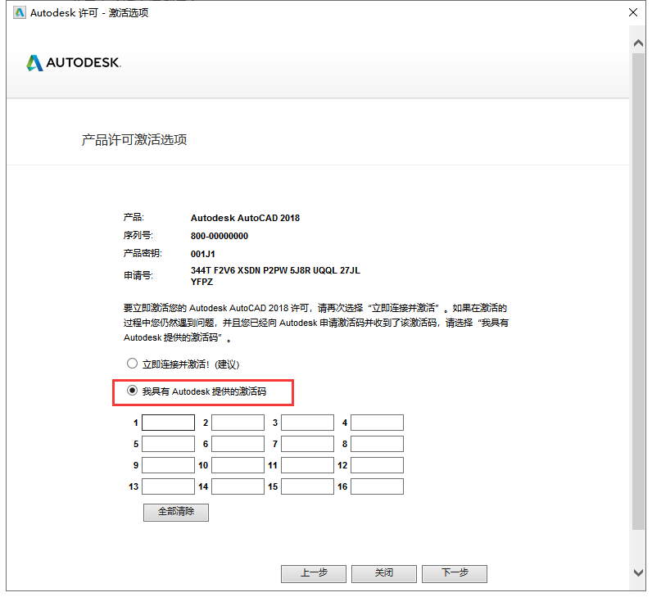Click the 序列号 label
This screenshot has height=597, width=652.
[138, 235]
